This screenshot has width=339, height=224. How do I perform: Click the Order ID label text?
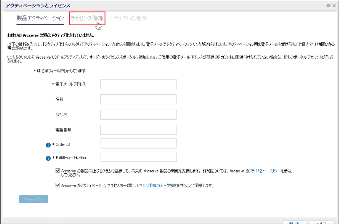(x=63, y=144)
